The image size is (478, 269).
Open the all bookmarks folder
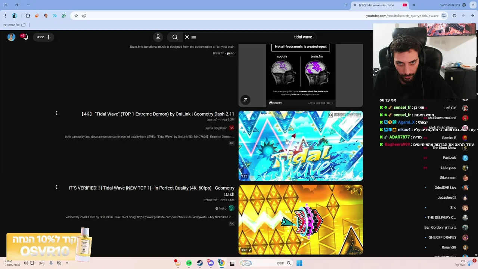[15, 25]
